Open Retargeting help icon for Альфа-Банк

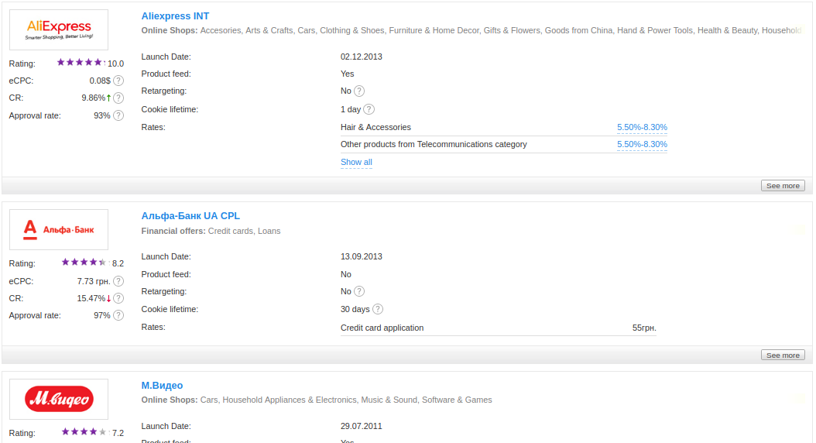pyautogui.click(x=359, y=291)
